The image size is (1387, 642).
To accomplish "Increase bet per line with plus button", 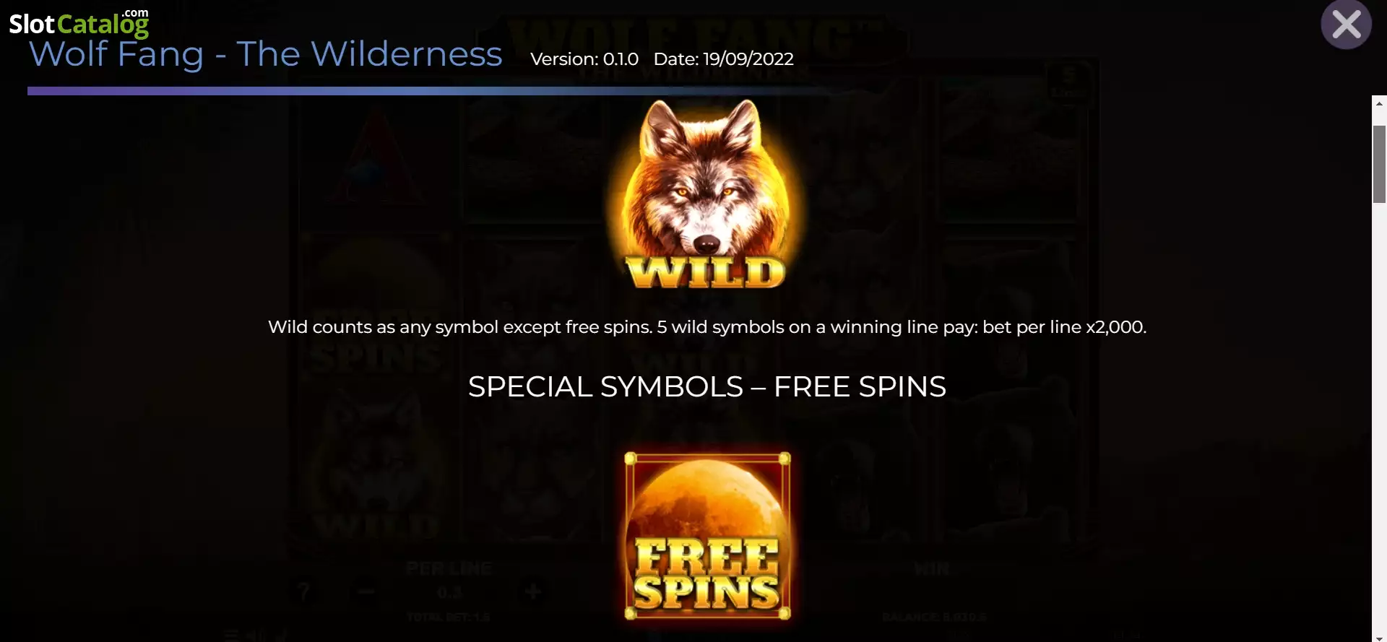I will (533, 592).
